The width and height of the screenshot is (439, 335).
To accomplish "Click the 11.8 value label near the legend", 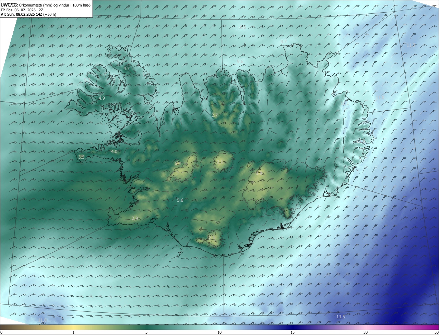I will pyautogui.click(x=42, y=320).
